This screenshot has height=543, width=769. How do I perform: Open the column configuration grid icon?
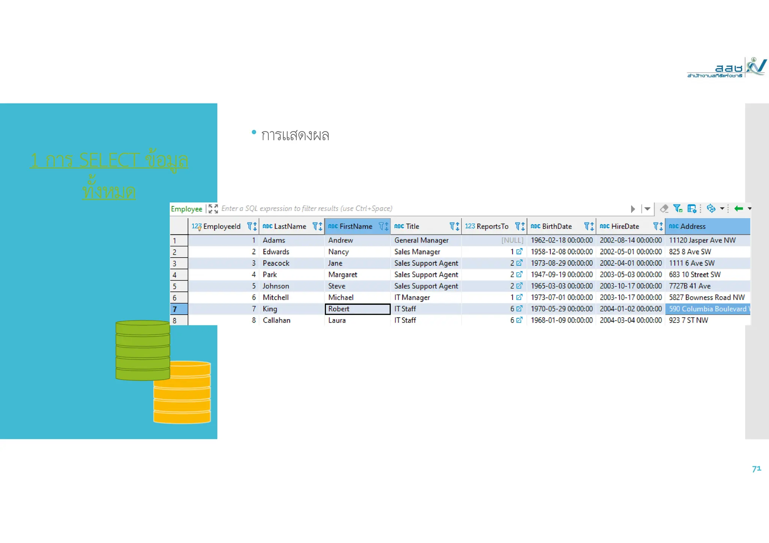pyautogui.click(x=692, y=208)
